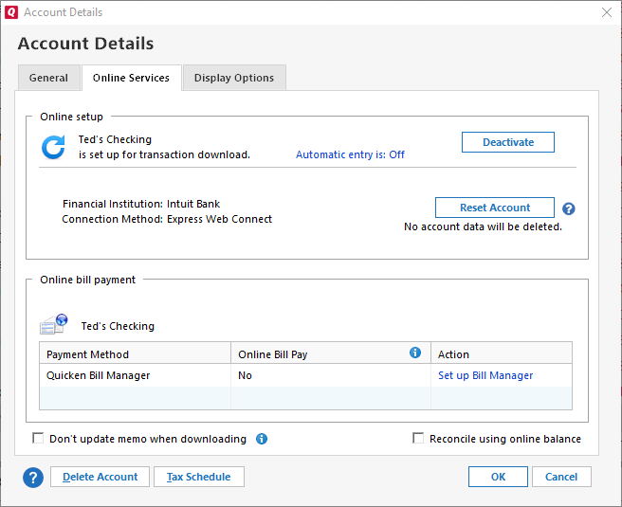
Task: Open the Tax Schedule button
Action: point(199,477)
